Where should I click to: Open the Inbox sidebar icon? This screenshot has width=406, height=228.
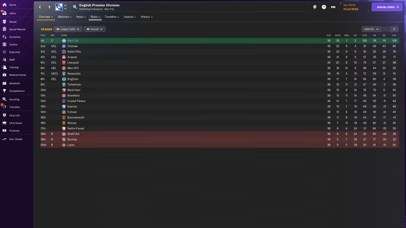pyautogui.click(x=4, y=13)
